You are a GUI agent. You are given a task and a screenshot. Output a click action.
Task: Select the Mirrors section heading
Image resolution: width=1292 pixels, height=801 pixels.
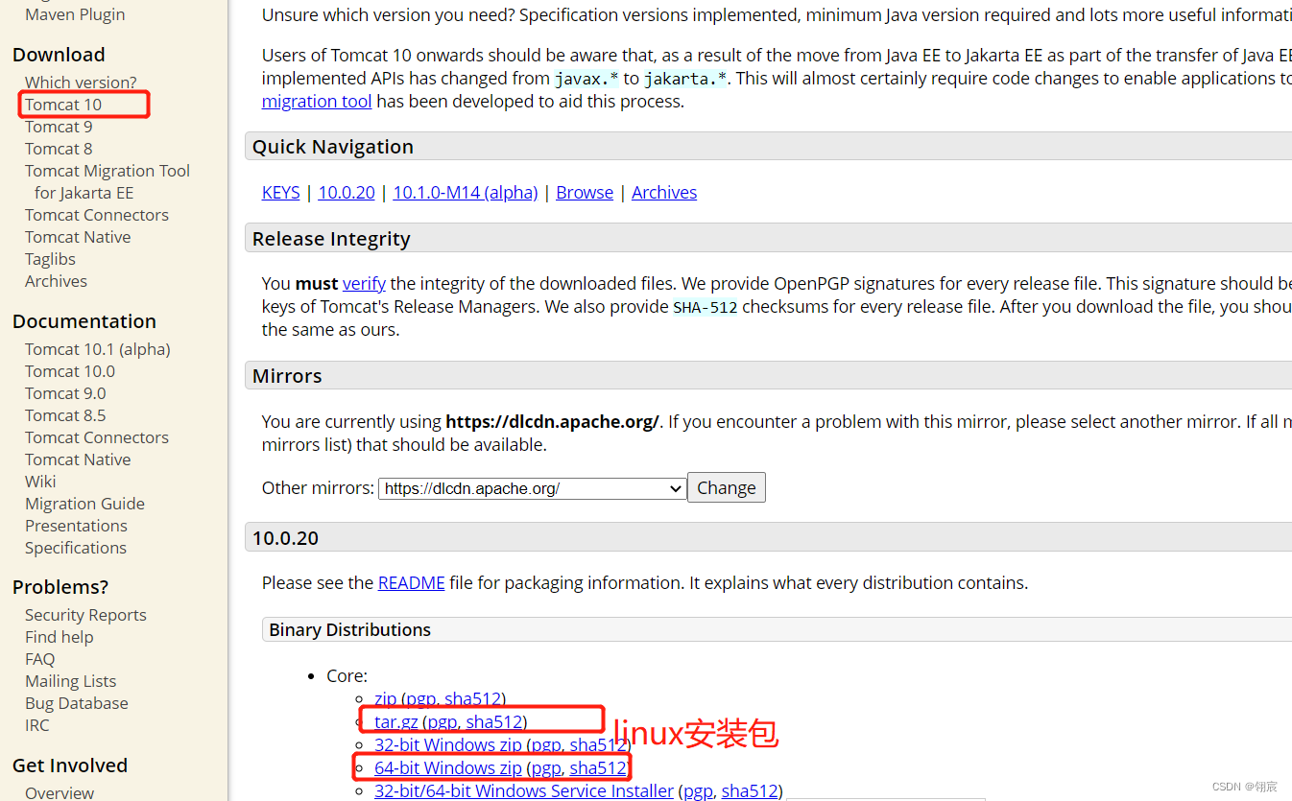[x=287, y=376]
